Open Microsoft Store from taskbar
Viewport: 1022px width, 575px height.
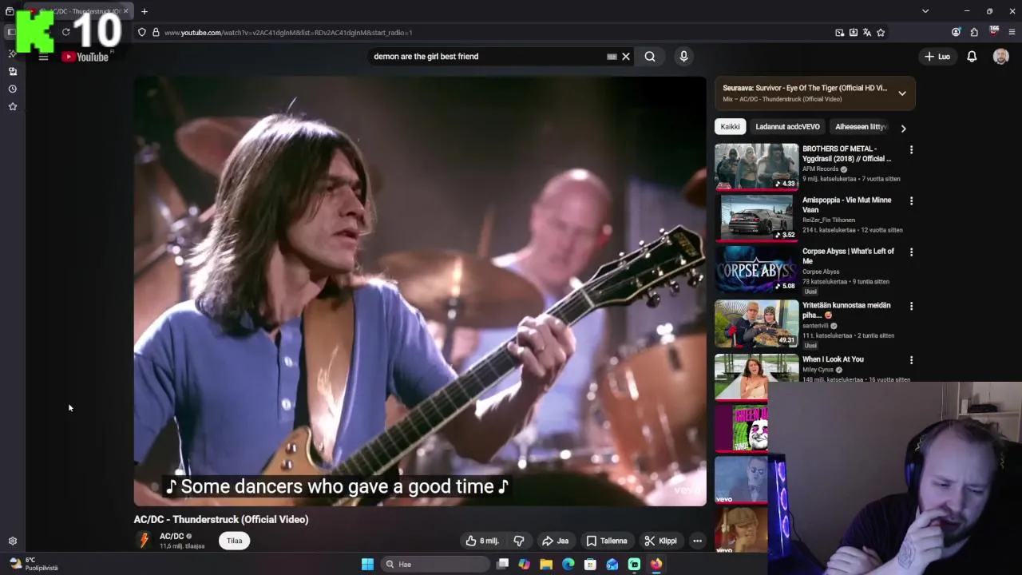(590, 565)
